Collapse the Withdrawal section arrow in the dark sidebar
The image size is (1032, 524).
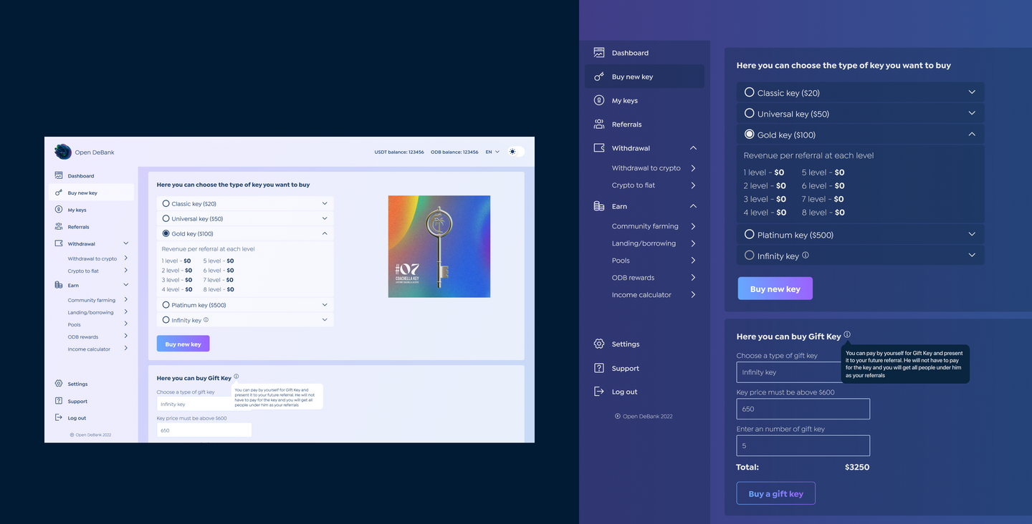click(x=693, y=148)
